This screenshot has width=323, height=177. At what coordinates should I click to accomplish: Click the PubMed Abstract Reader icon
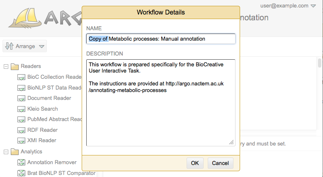21,119
